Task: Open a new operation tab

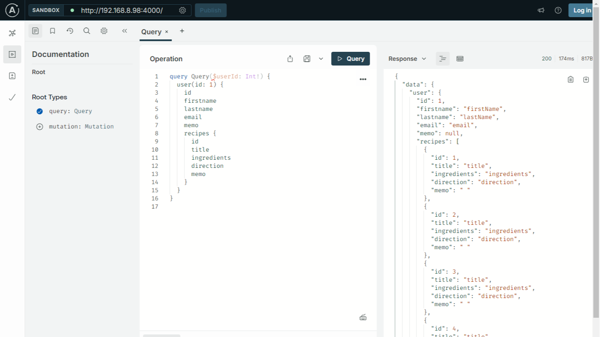Action: pyautogui.click(x=182, y=31)
